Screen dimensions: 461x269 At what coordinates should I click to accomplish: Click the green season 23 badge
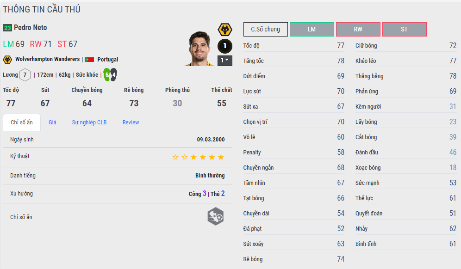click(x=7, y=28)
